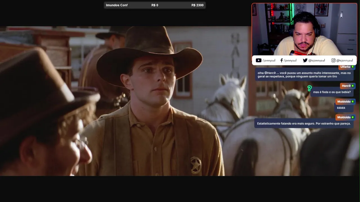
Task: Click the badge beside Muidoido above kkkkk
Action: 353,102
